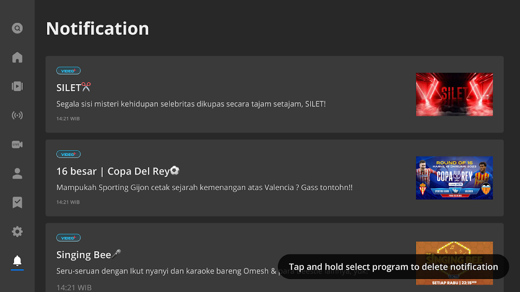Screen dimensions: 520x292
Task: Click the VIDEO+ badge on the SILET notification
Action: click(x=68, y=70)
